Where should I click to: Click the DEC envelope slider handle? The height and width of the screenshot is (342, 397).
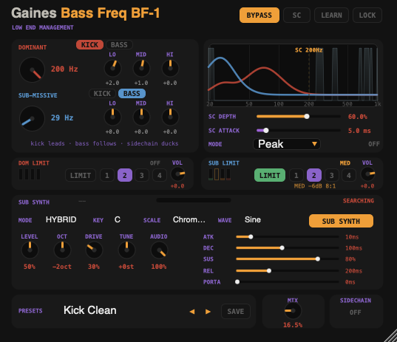click(x=282, y=248)
